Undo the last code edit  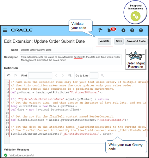(x=9, y=75)
